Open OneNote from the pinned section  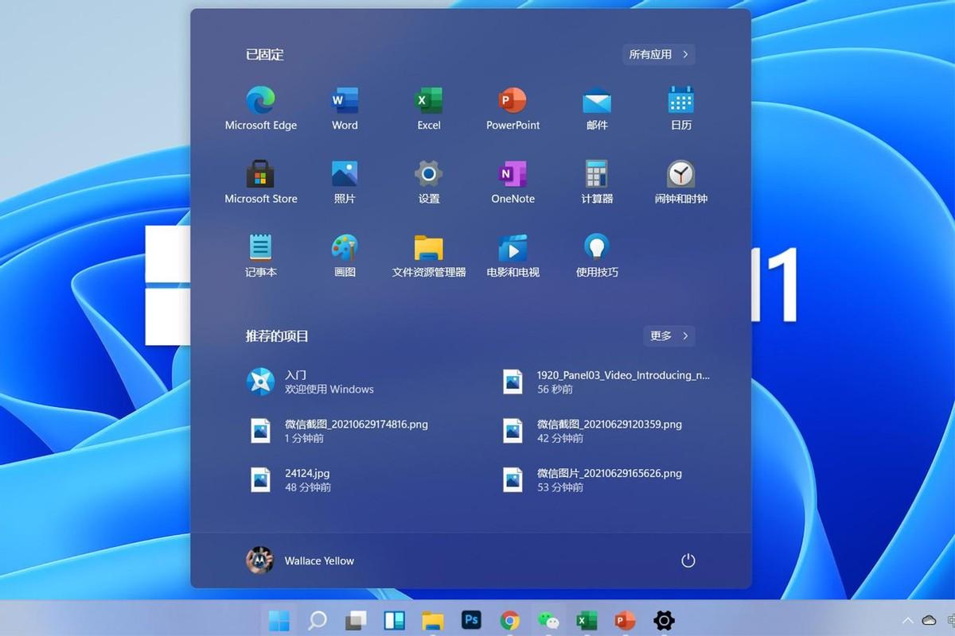(513, 181)
